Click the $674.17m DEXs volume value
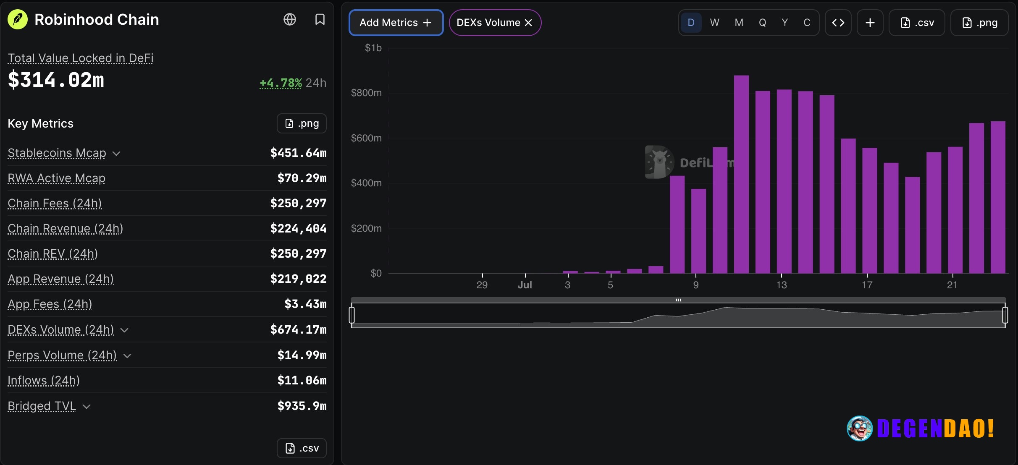The width and height of the screenshot is (1018, 465). coord(298,329)
